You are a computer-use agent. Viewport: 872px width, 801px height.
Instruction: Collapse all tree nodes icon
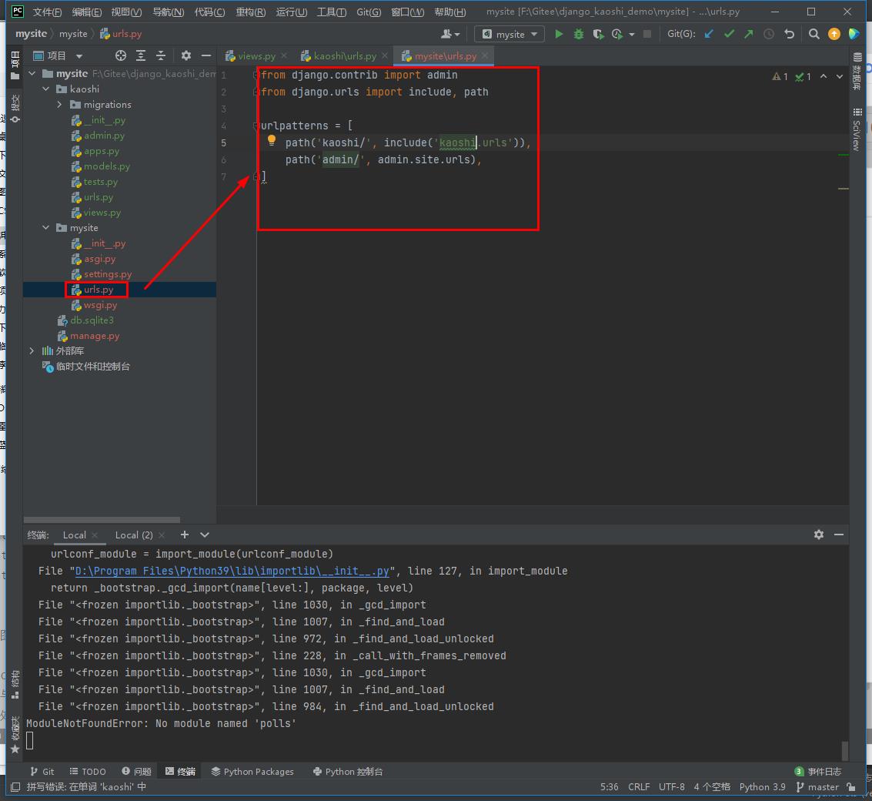tap(161, 55)
